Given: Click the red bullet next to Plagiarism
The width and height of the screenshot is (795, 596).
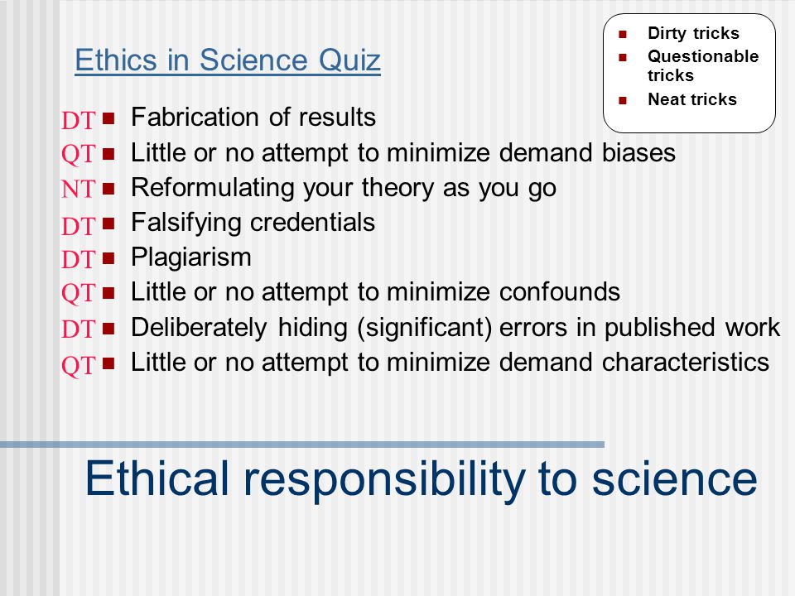Looking at the screenshot, I should 108,258.
